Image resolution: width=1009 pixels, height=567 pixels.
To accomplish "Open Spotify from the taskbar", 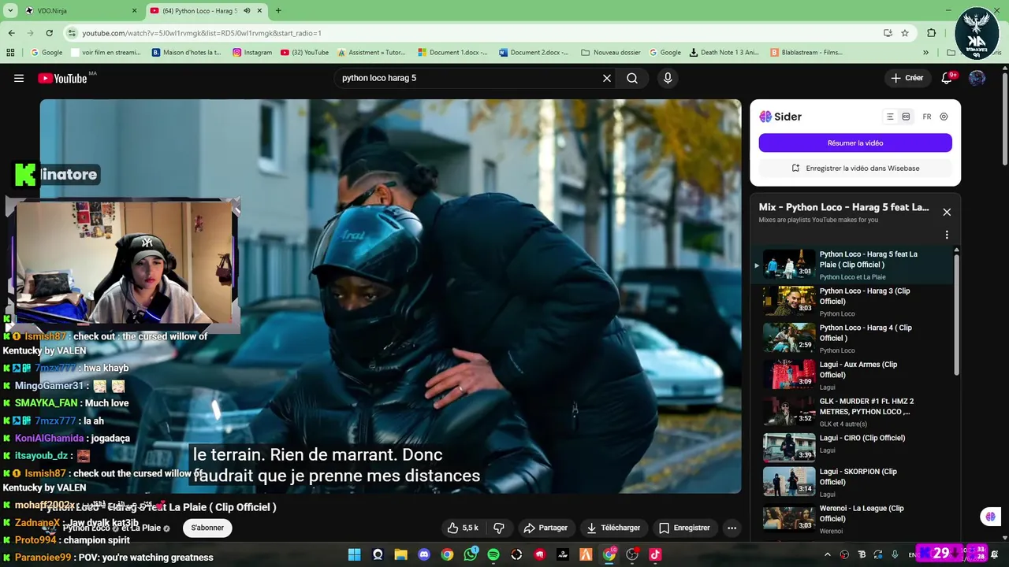I will [493, 554].
